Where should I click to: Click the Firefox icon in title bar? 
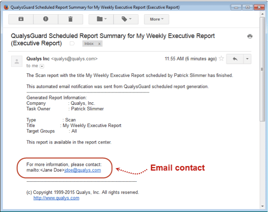6,7
